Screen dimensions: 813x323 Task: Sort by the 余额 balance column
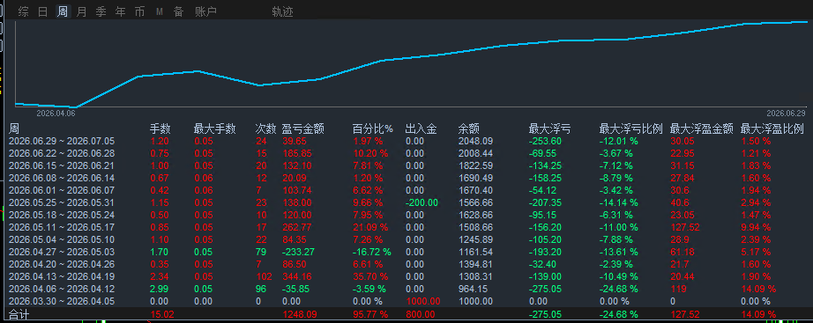pyautogui.click(x=469, y=128)
